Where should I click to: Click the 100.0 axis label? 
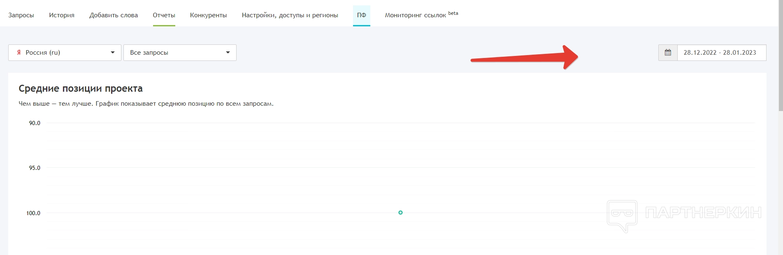[33, 213]
